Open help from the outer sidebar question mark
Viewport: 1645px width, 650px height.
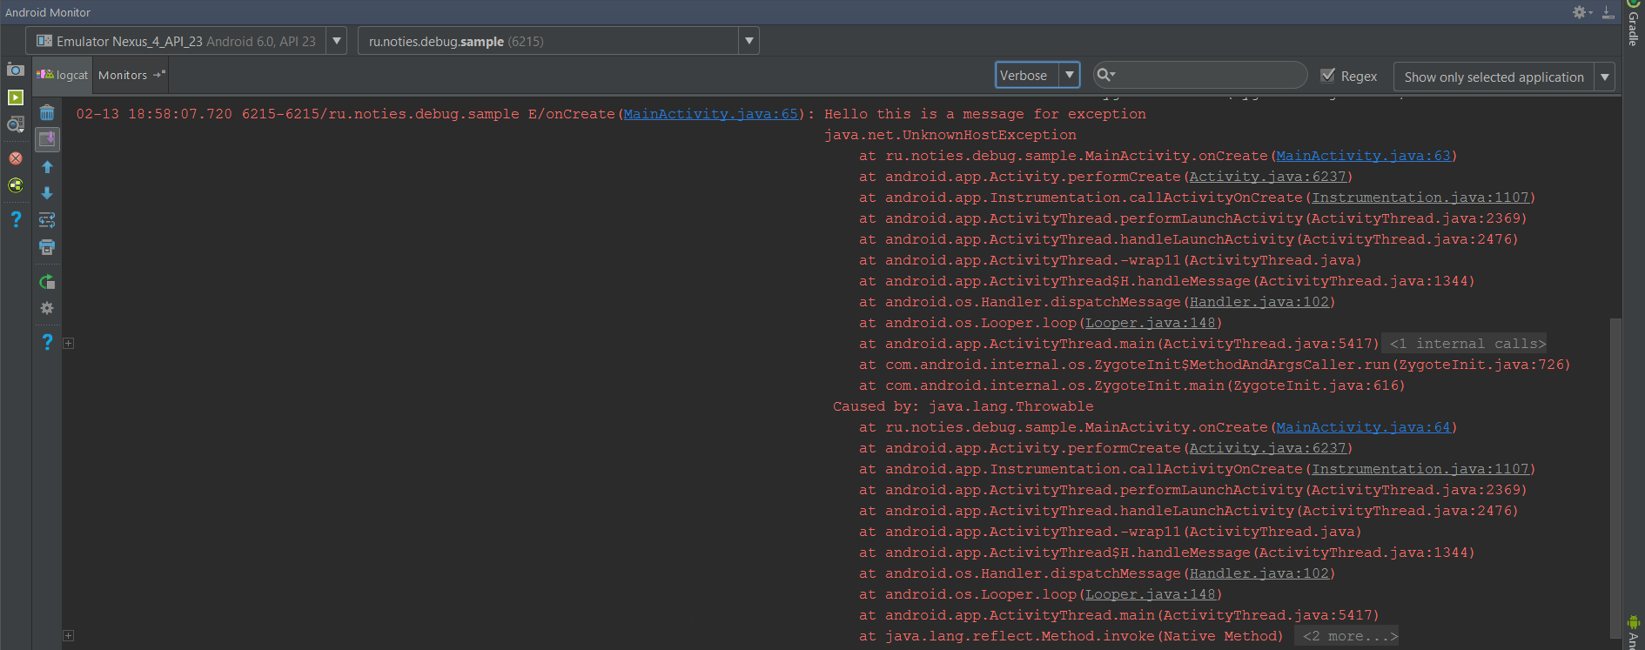coord(16,218)
